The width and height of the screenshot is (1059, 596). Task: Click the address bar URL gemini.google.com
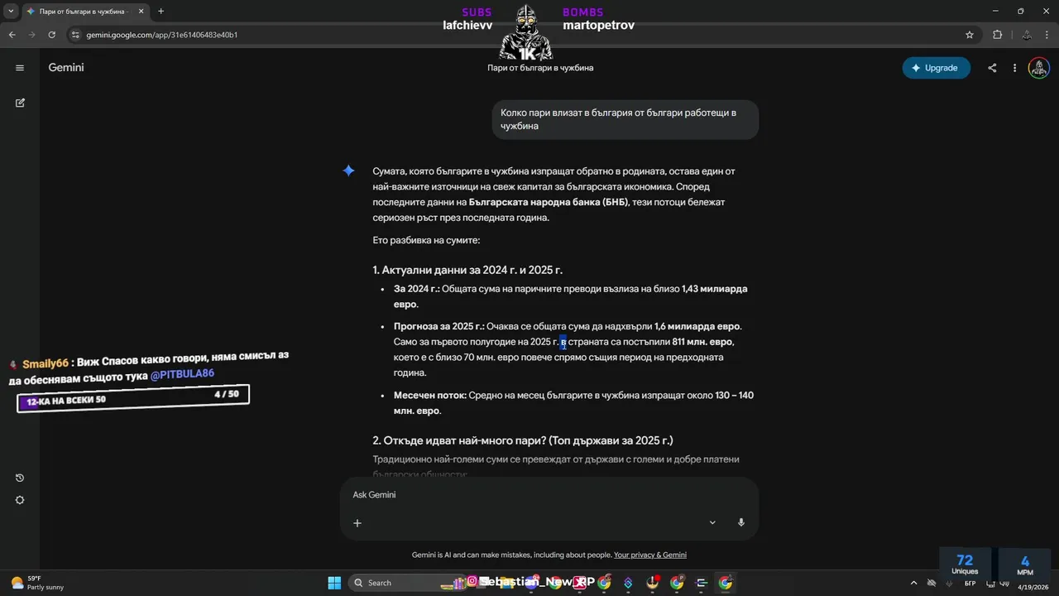point(162,35)
